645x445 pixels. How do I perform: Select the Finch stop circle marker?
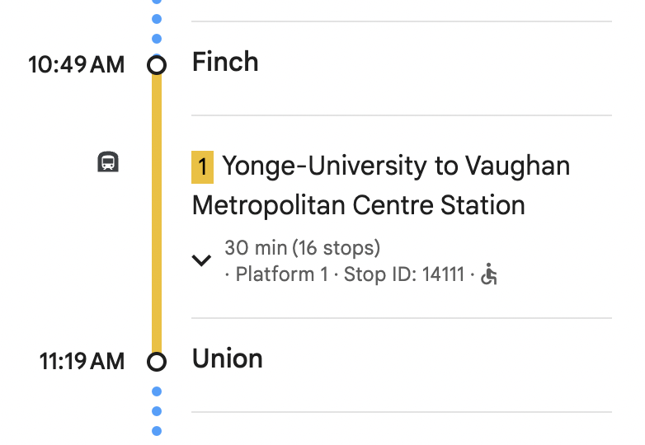pyautogui.click(x=157, y=64)
